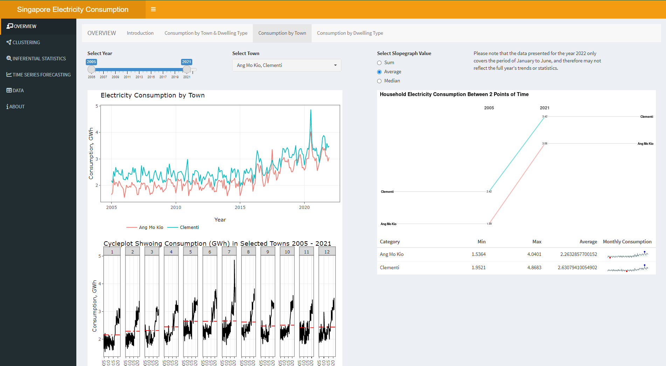Select the Average slopegraph radio button

click(379, 72)
